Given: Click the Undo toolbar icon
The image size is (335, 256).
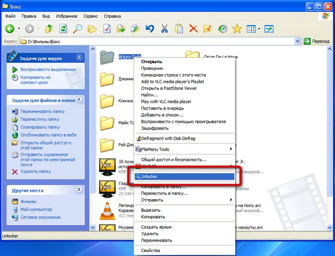Looking at the screenshot, I should (150, 29).
